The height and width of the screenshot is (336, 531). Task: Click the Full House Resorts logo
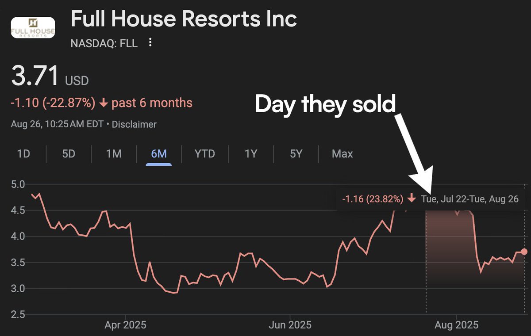coord(33,27)
